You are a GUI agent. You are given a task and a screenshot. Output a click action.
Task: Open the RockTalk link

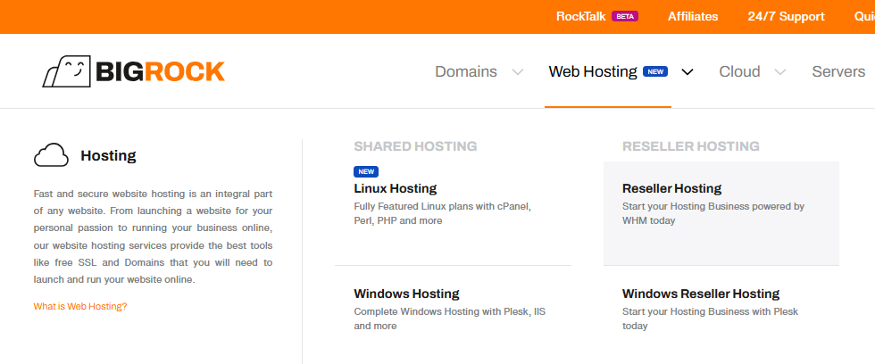(581, 16)
